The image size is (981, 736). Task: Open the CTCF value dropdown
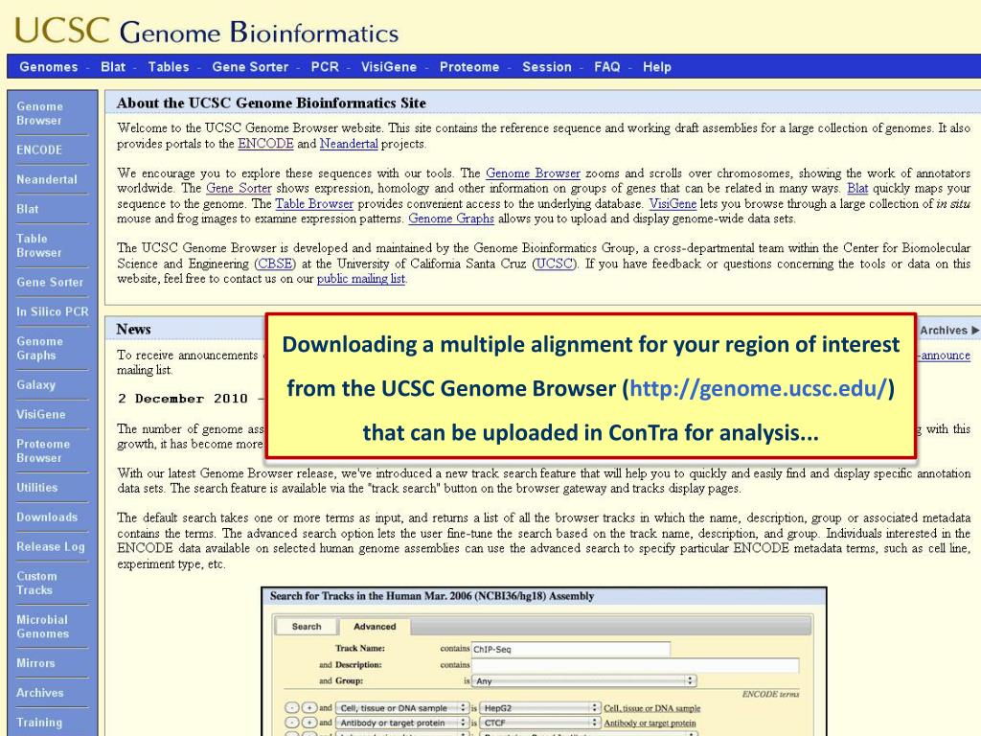click(540, 723)
